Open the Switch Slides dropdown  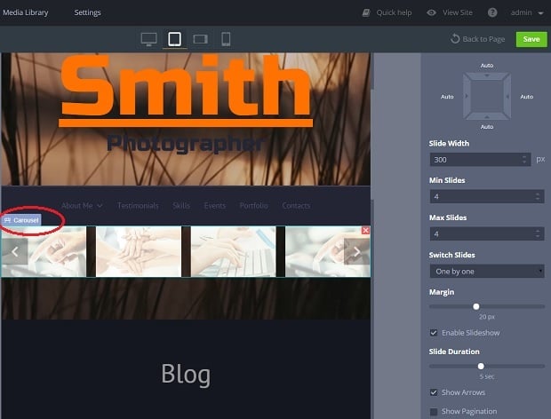pos(486,271)
